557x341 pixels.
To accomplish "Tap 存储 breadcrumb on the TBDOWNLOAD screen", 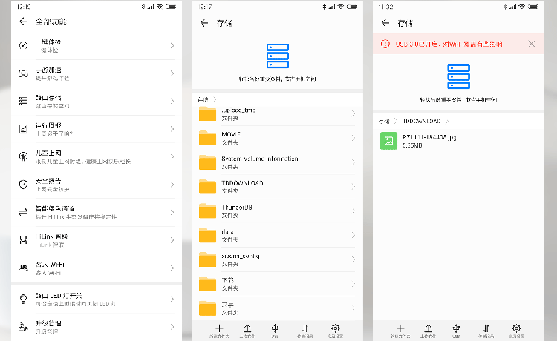I will 384,122.
